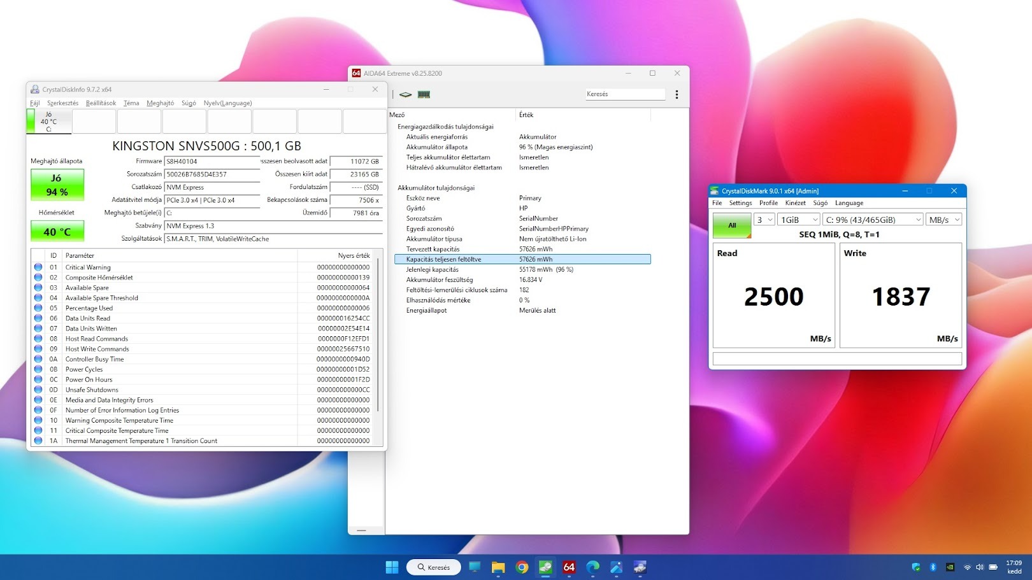Open the Photos app taskbar icon
This screenshot has width=1032, height=580.
616,567
